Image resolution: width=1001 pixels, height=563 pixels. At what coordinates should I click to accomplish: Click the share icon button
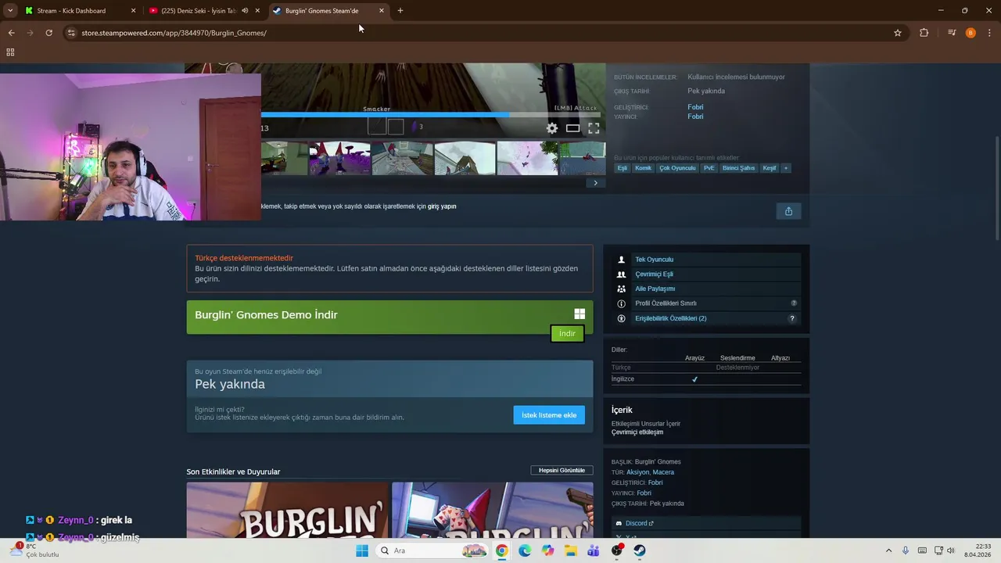(788, 211)
